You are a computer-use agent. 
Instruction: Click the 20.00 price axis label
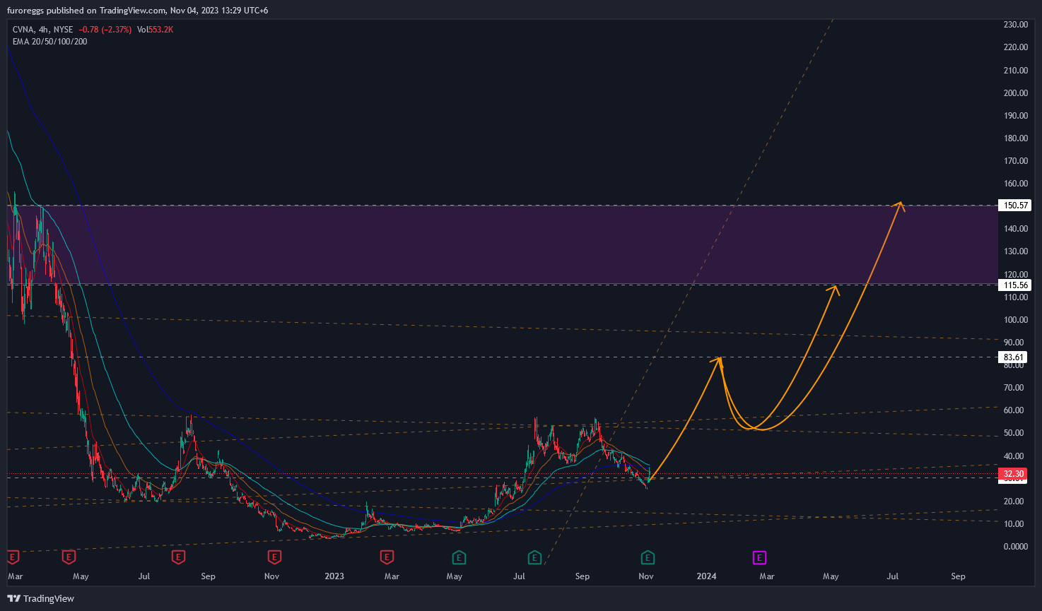point(1015,501)
